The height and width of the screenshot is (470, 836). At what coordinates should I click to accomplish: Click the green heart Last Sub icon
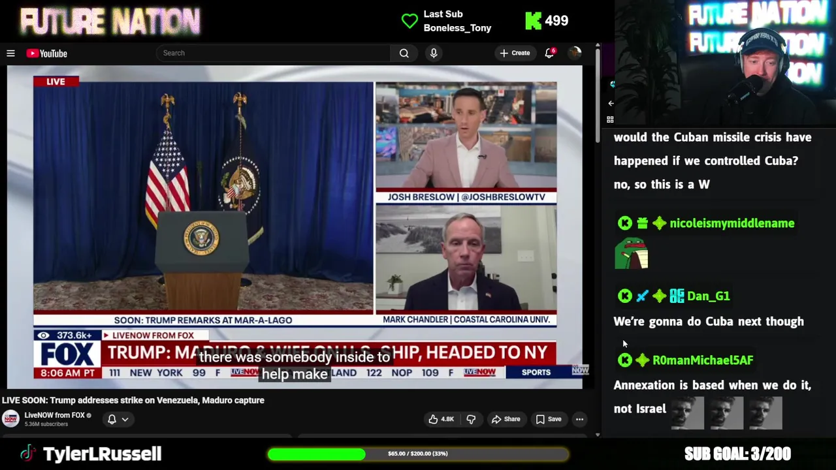410,21
